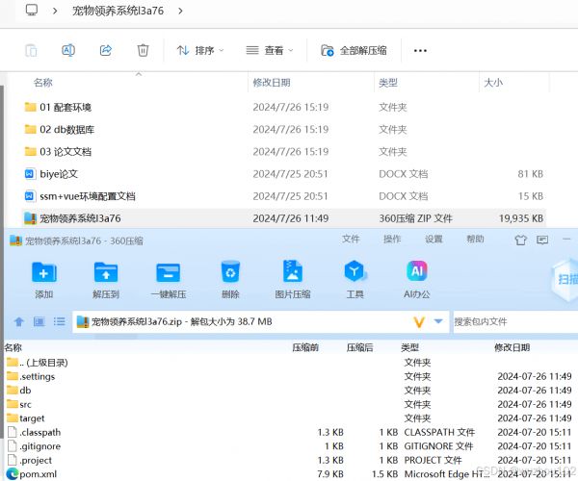
Task: Click the skin shirt icon in 360压缩
Action: click(520, 240)
